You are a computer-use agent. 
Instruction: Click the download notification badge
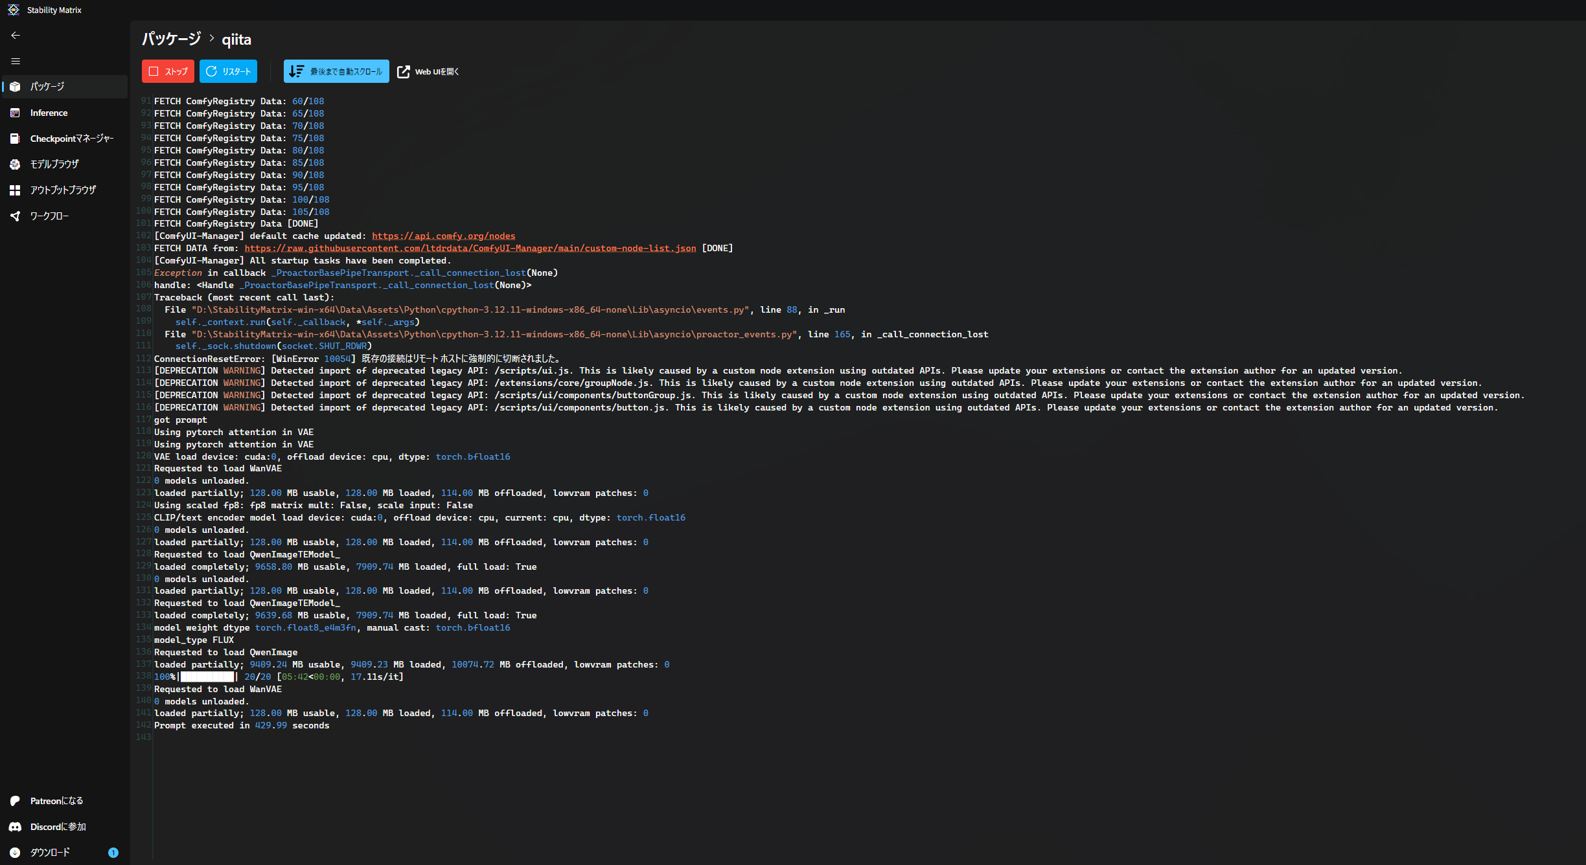113,853
